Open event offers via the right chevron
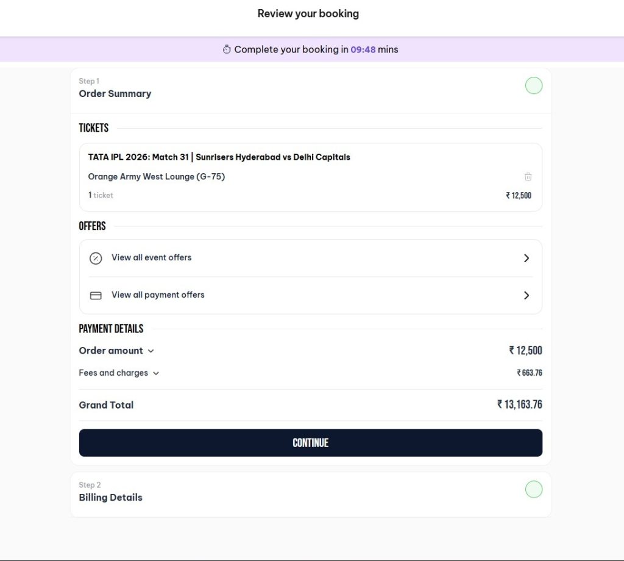Screen dimensions: 624x561 (x=526, y=258)
